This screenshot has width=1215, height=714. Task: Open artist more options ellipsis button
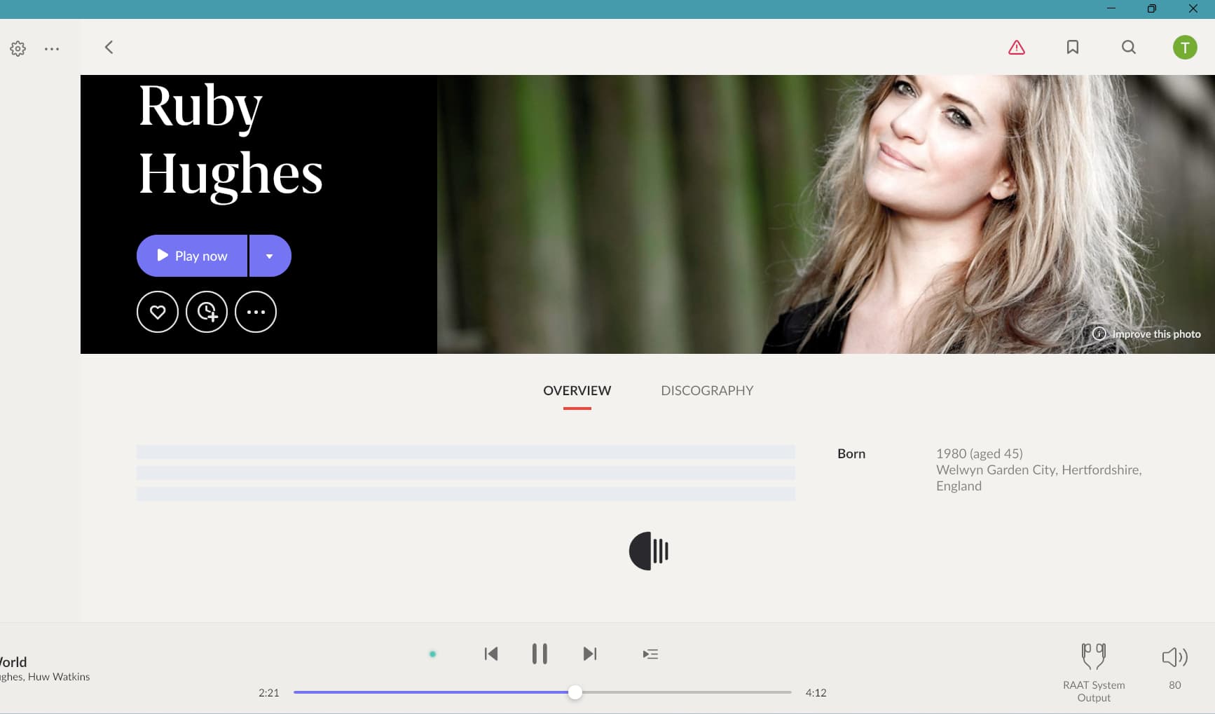[256, 312]
